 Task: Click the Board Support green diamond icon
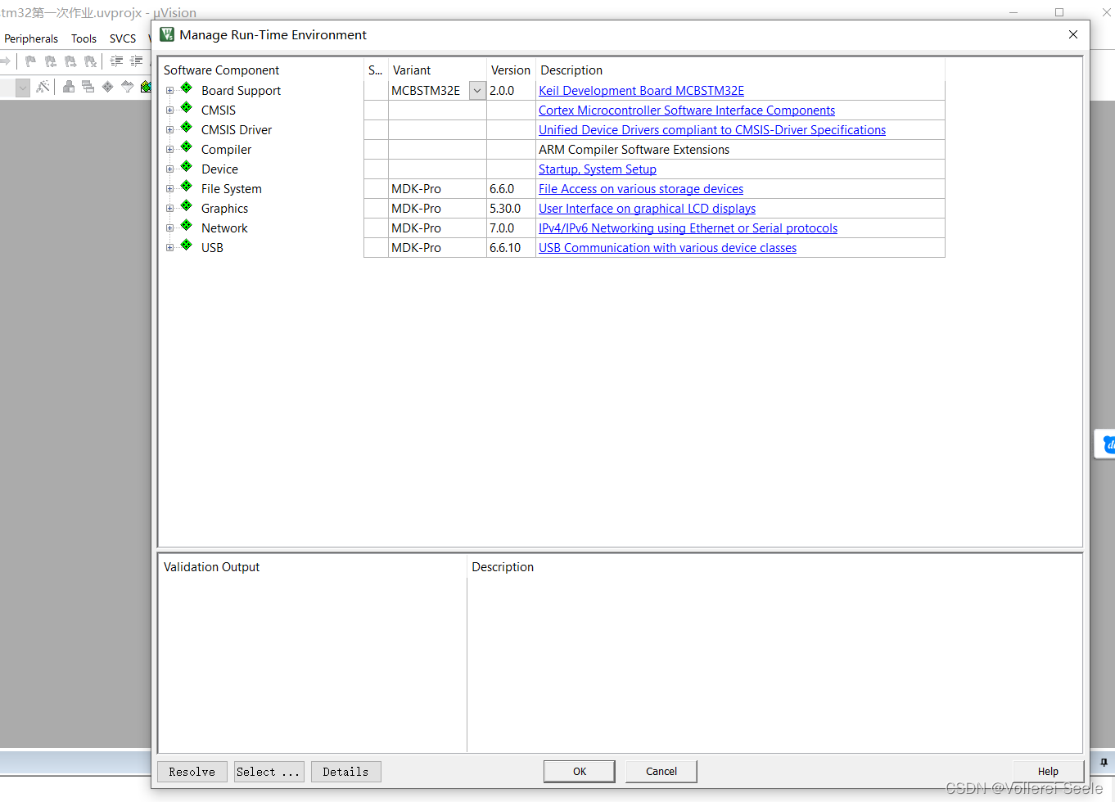click(x=186, y=88)
